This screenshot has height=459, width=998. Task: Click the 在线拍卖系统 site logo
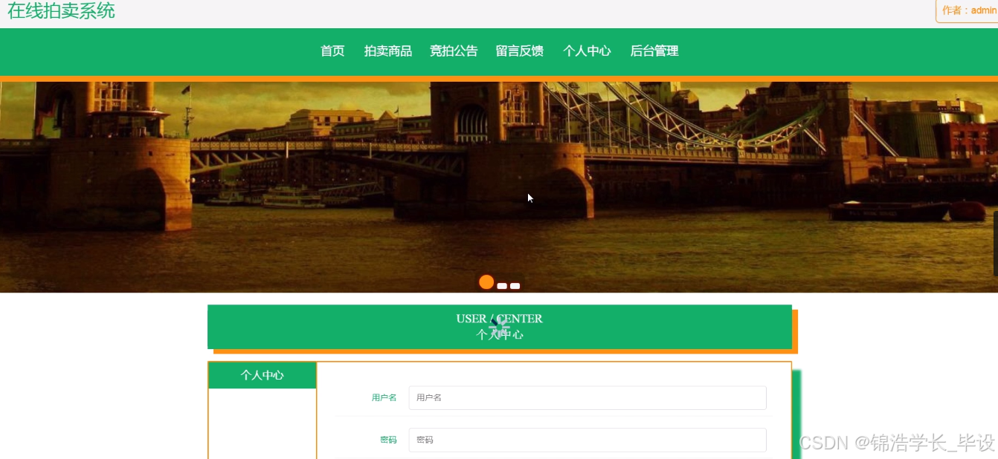click(60, 12)
